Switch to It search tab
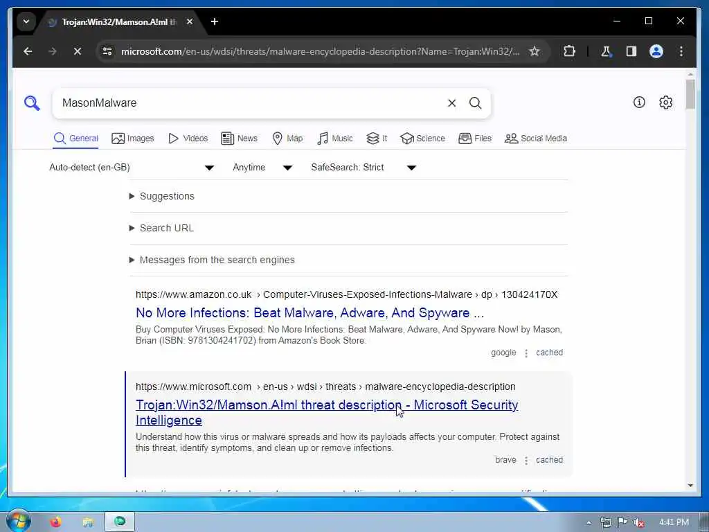The image size is (709, 532). point(377,139)
